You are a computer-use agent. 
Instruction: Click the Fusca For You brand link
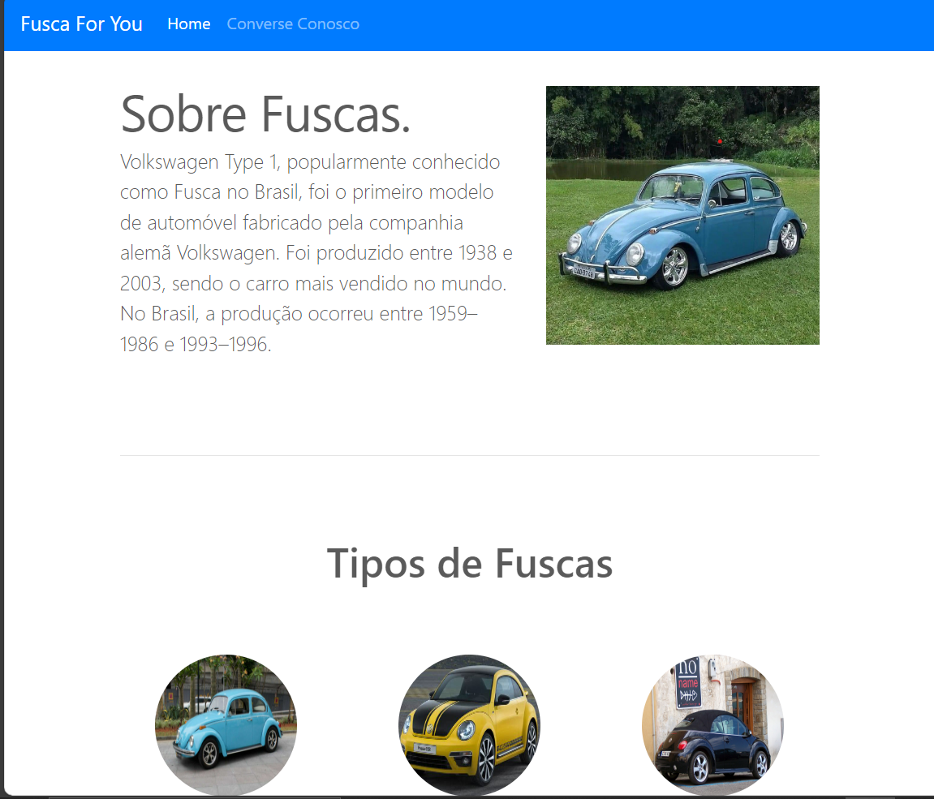pos(82,24)
